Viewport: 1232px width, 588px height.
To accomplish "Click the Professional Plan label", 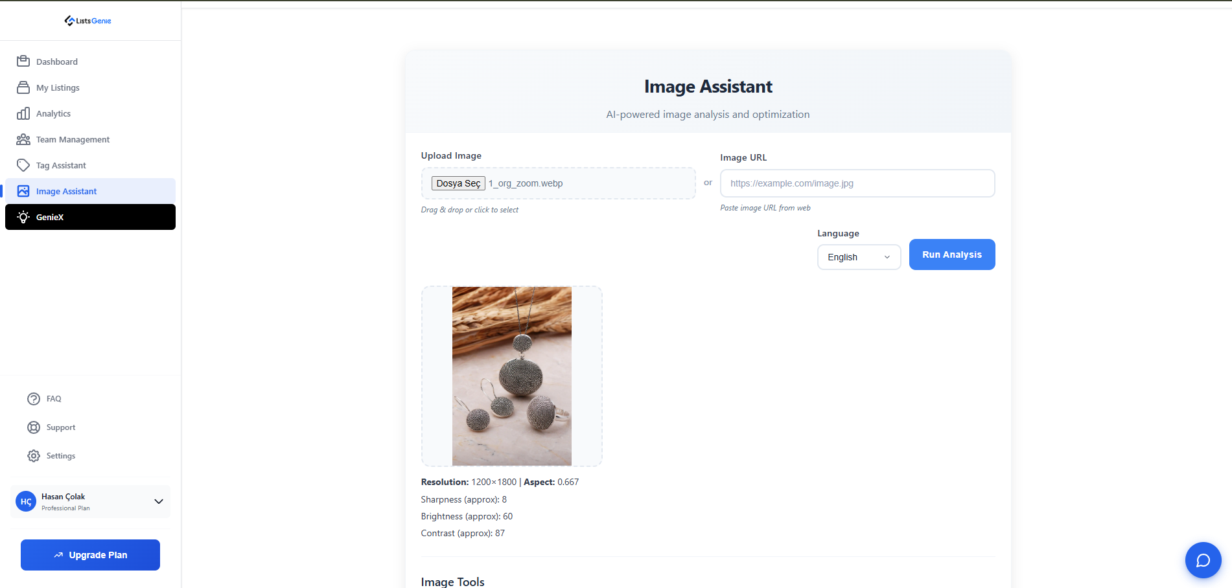I will (65, 508).
